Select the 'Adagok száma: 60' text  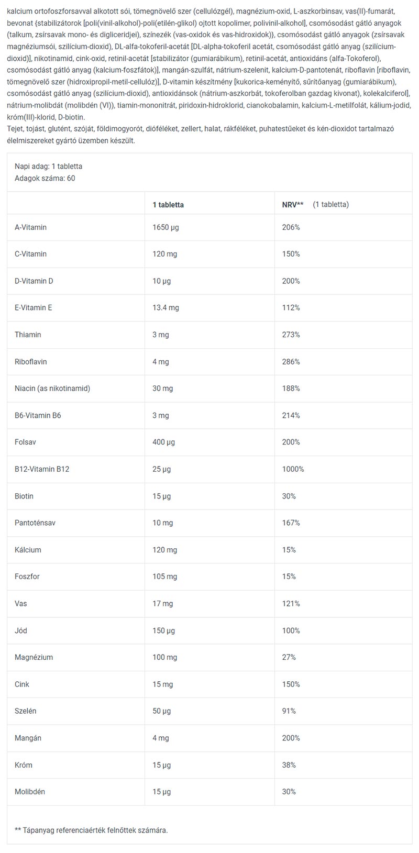pos(45,178)
